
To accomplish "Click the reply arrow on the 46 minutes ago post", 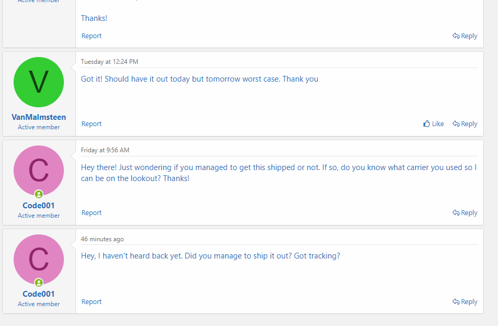I will point(456,302).
